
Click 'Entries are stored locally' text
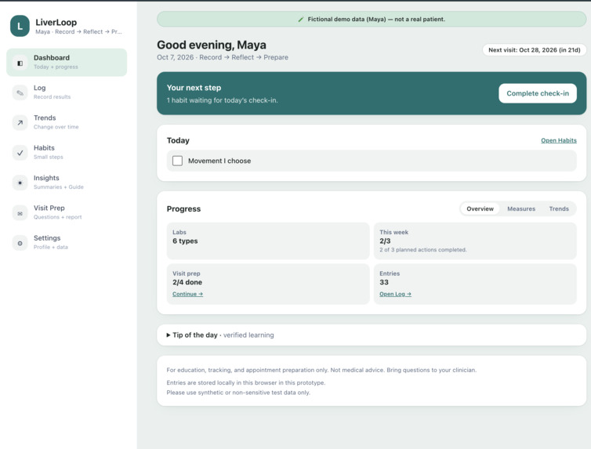coord(246,382)
